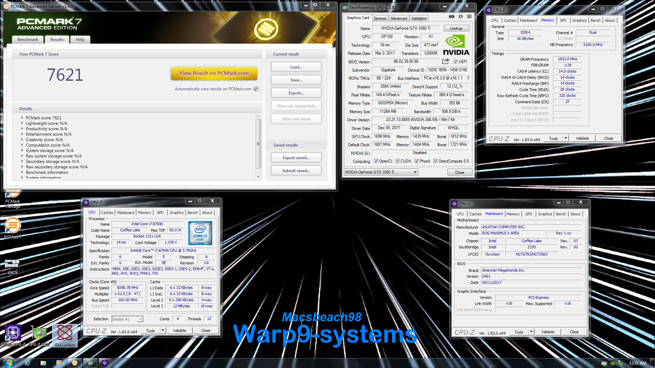Click Safely Remove Hardware tray icon
The height and width of the screenshot is (368, 655).
point(621,363)
